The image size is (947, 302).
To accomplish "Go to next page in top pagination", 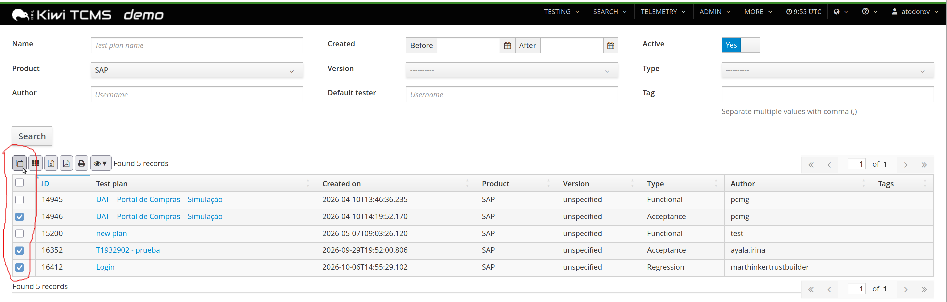I will tap(906, 165).
